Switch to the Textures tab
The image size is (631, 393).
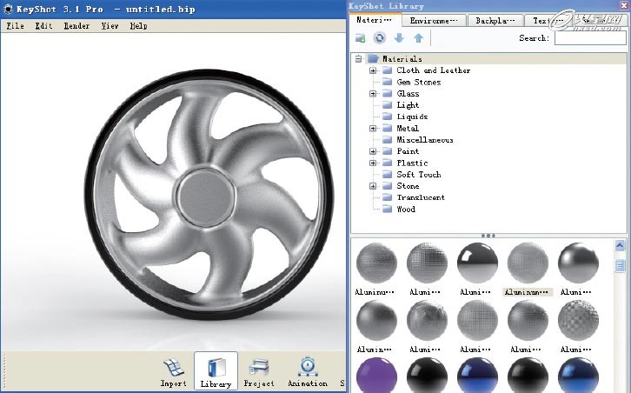click(x=548, y=21)
